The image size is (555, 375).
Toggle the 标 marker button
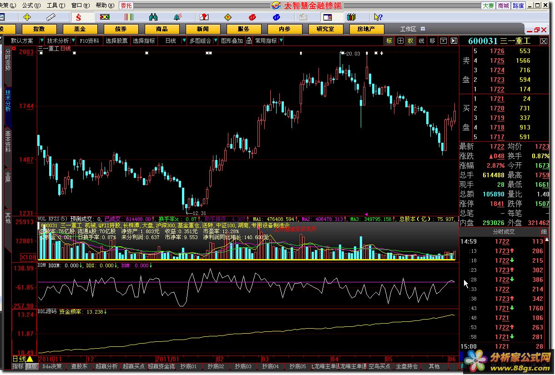[389, 40]
